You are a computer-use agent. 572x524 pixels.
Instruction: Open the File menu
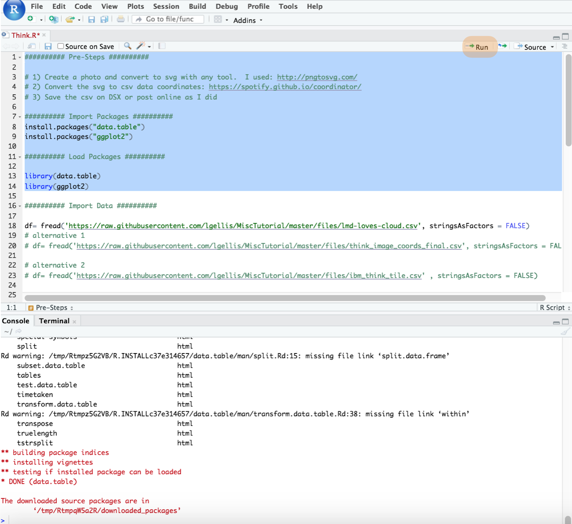point(37,7)
